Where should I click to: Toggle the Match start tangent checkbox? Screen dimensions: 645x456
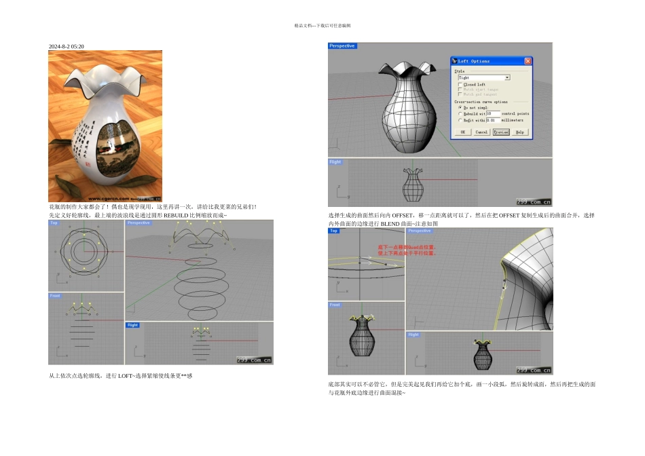[x=460, y=89]
